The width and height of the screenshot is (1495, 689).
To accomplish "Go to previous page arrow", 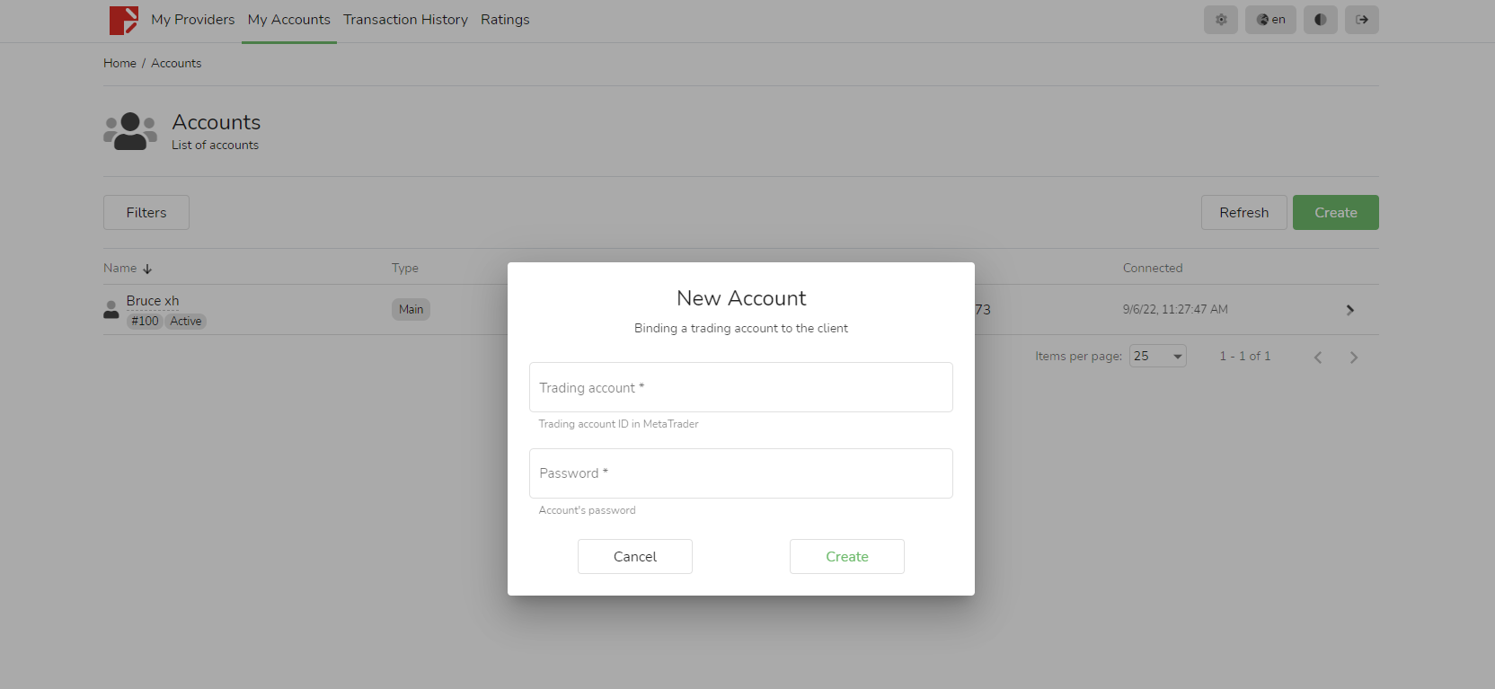I will coord(1318,358).
